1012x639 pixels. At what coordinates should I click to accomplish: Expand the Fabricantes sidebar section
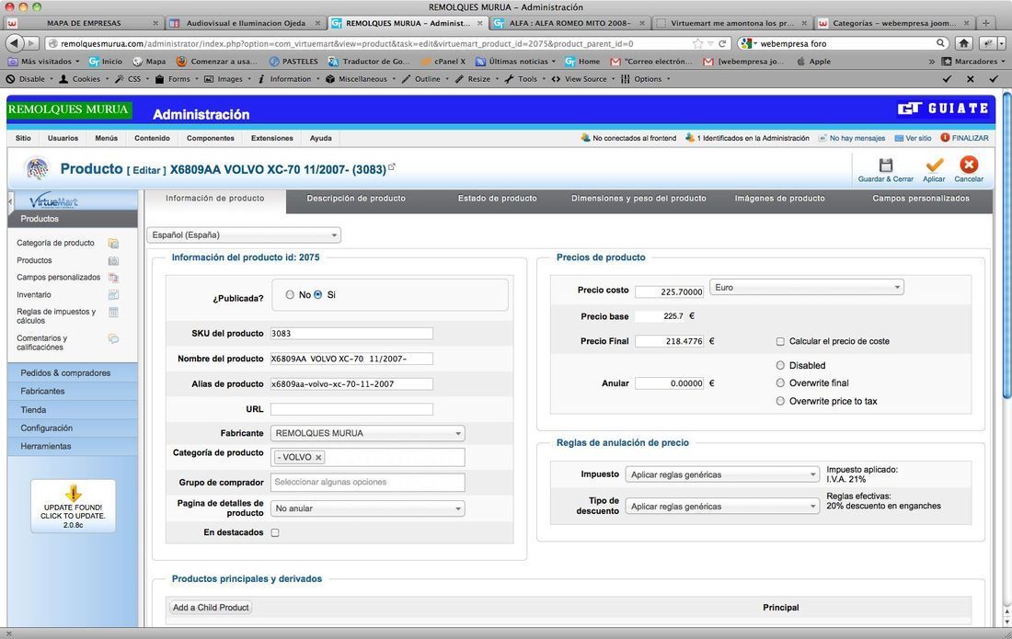pos(73,392)
